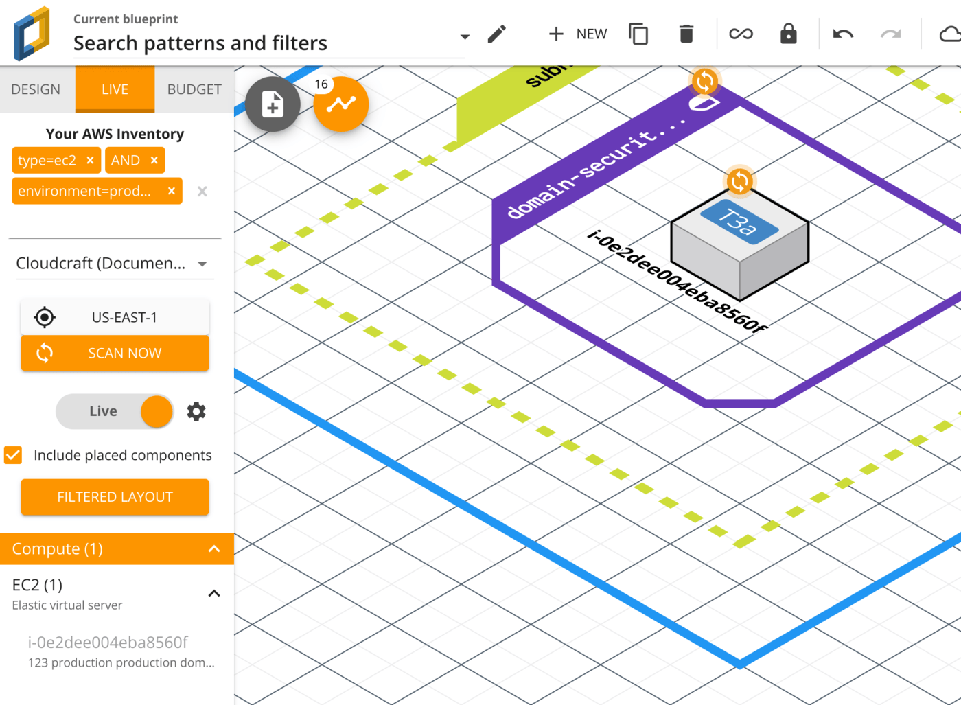
Task: Create a NEW blueprint
Action: click(578, 34)
